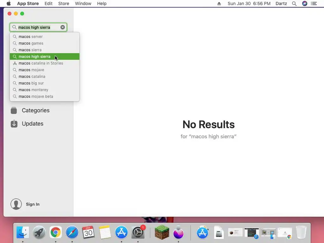Launch Safari from the Dock
The image size is (324, 243).
click(x=72, y=232)
